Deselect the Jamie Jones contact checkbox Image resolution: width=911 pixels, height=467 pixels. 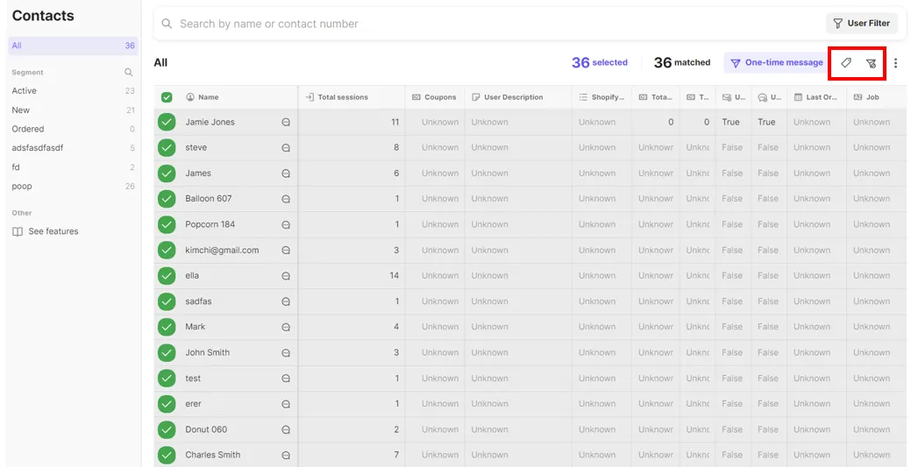[x=167, y=123]
